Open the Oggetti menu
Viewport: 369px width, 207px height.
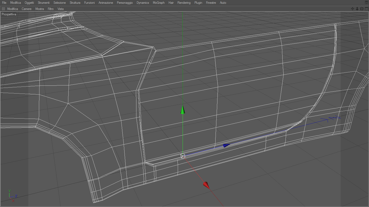click(29, 3)
